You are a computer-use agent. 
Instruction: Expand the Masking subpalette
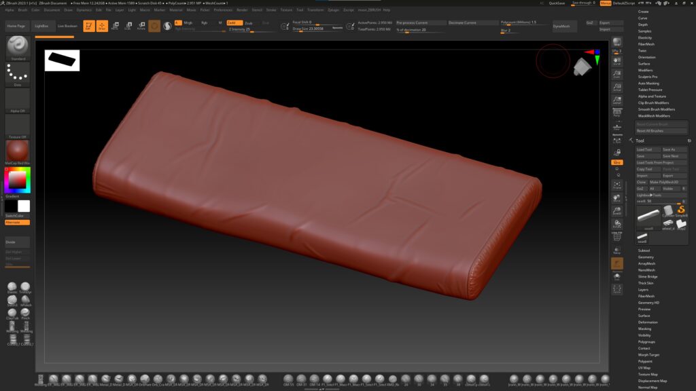(644, 328)
